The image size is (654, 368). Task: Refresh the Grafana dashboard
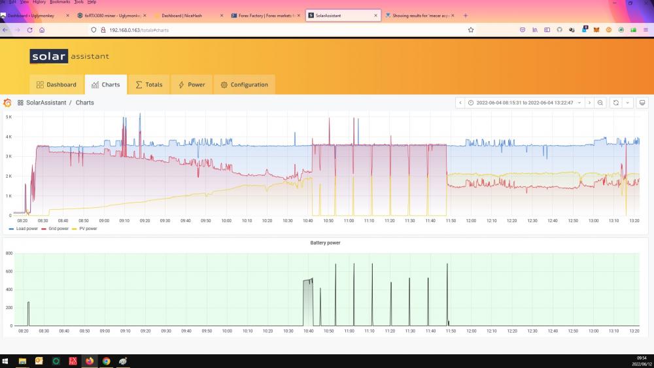(x=615, y=103)
